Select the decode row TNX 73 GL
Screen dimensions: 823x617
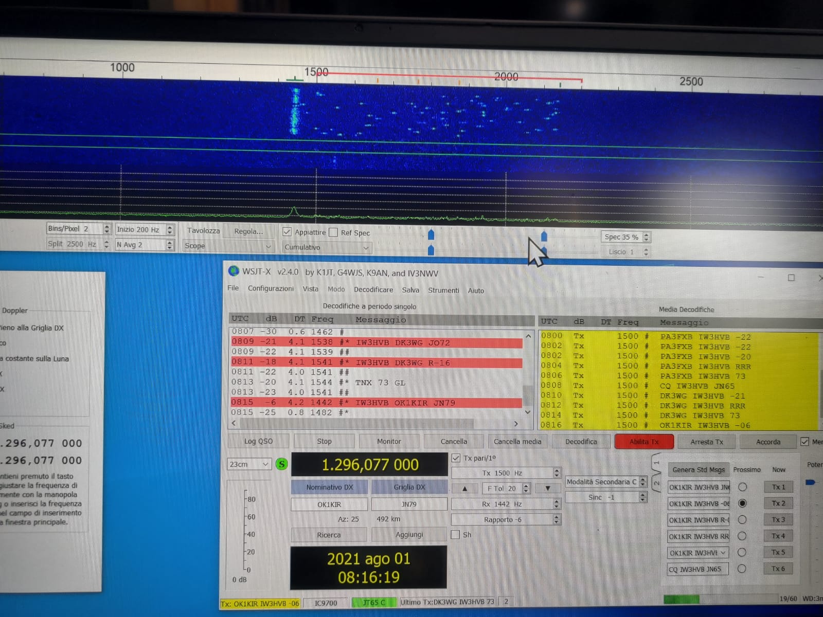[376, 383]
